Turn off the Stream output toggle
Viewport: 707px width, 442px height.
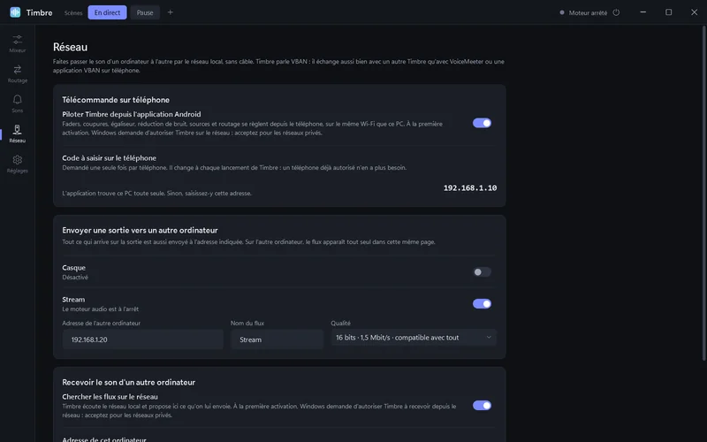pos(482,303)
